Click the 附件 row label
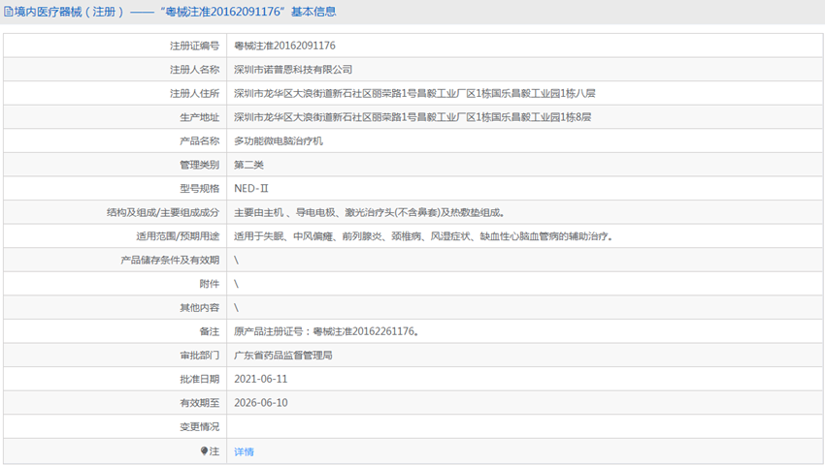This screenshot has width=825, height=465. tap(210, 284)
